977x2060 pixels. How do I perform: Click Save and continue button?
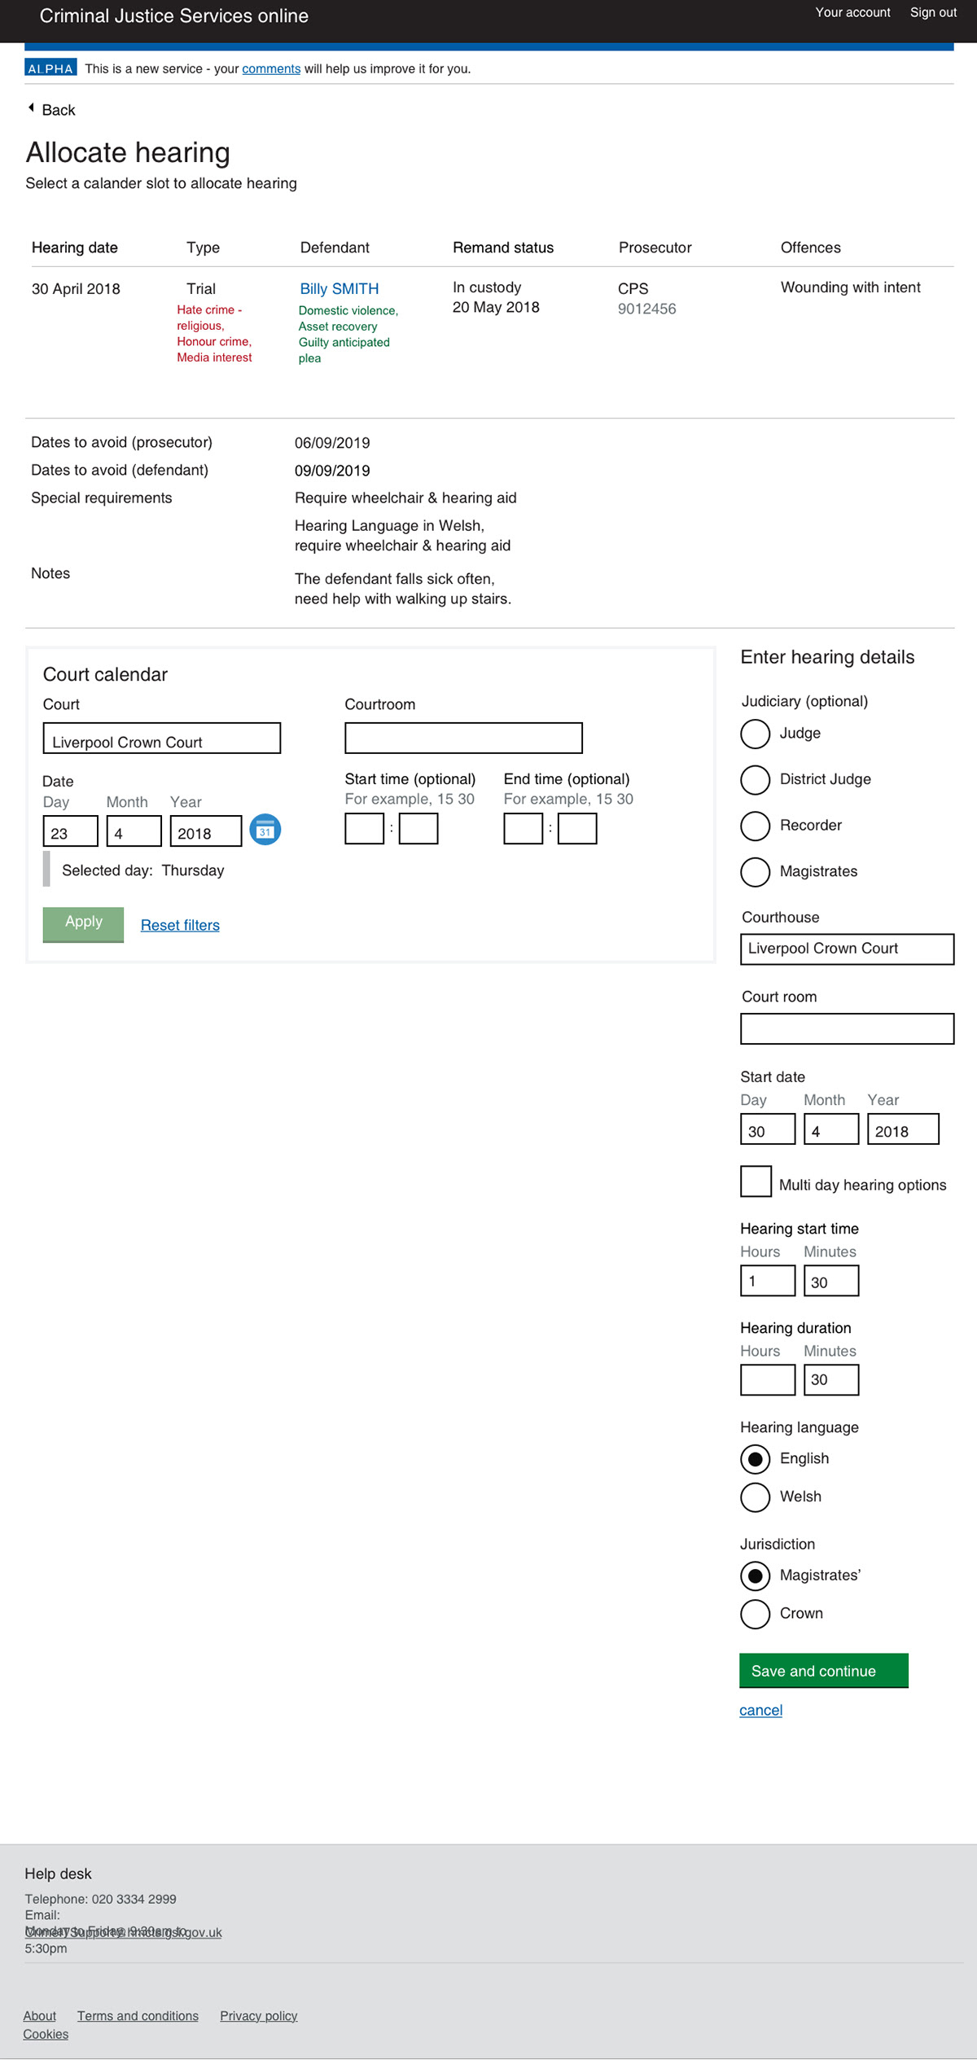click(823, 1671)
